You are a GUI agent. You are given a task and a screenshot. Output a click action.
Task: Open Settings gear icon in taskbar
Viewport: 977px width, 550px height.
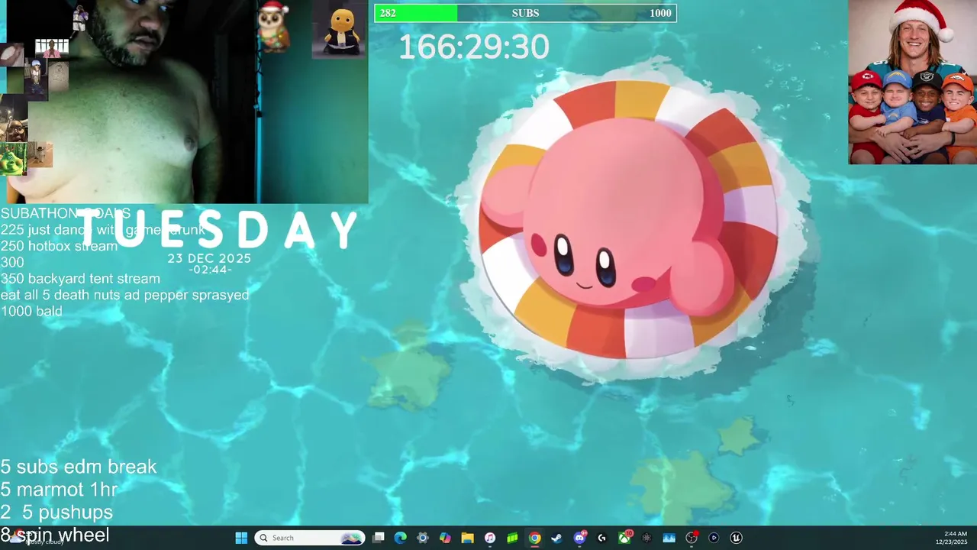[x=422, y=538]
